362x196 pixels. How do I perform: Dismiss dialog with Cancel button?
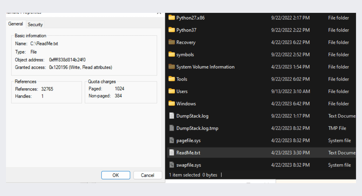[147, 175]
